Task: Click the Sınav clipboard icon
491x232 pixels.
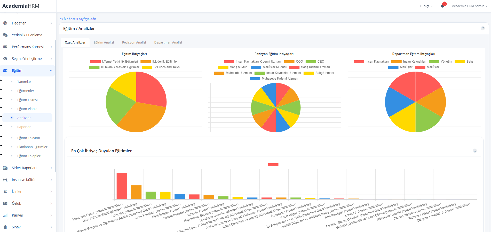Action: [5, 227]
